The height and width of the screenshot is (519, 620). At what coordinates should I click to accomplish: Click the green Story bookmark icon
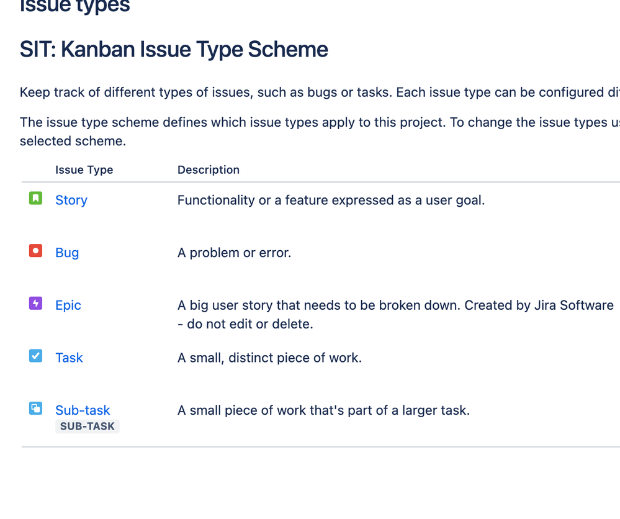(35, 198)
